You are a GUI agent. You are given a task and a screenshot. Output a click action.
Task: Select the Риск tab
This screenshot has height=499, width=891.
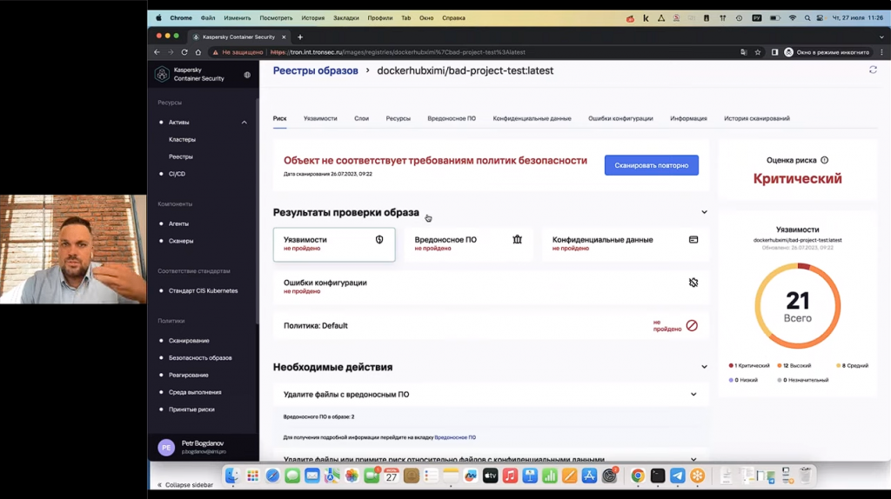point(279,118)
